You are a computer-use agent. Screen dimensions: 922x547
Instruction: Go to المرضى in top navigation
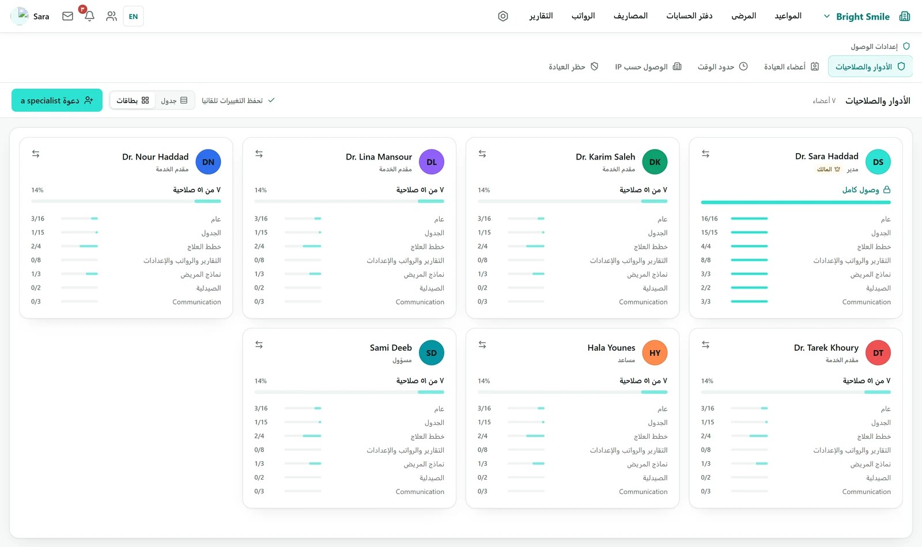coord(744,16)
